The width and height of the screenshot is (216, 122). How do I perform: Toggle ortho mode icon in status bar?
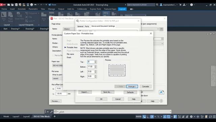pos(148,117)
